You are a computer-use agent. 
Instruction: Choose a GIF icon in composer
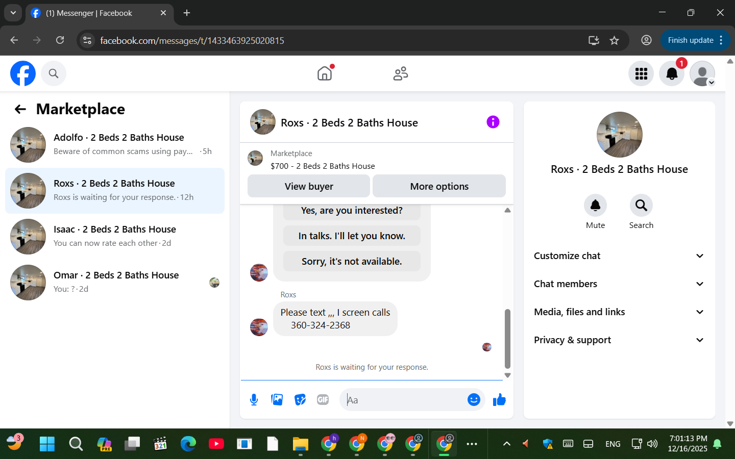(x=323, y=400)
